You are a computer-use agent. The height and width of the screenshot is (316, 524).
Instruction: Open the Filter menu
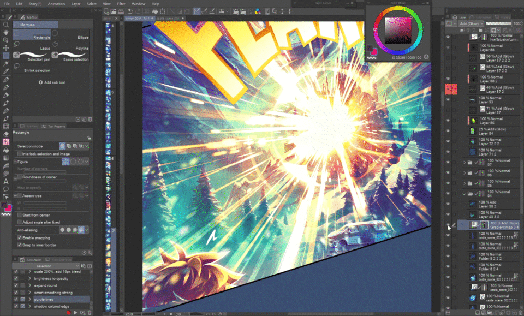click(121, 3)
